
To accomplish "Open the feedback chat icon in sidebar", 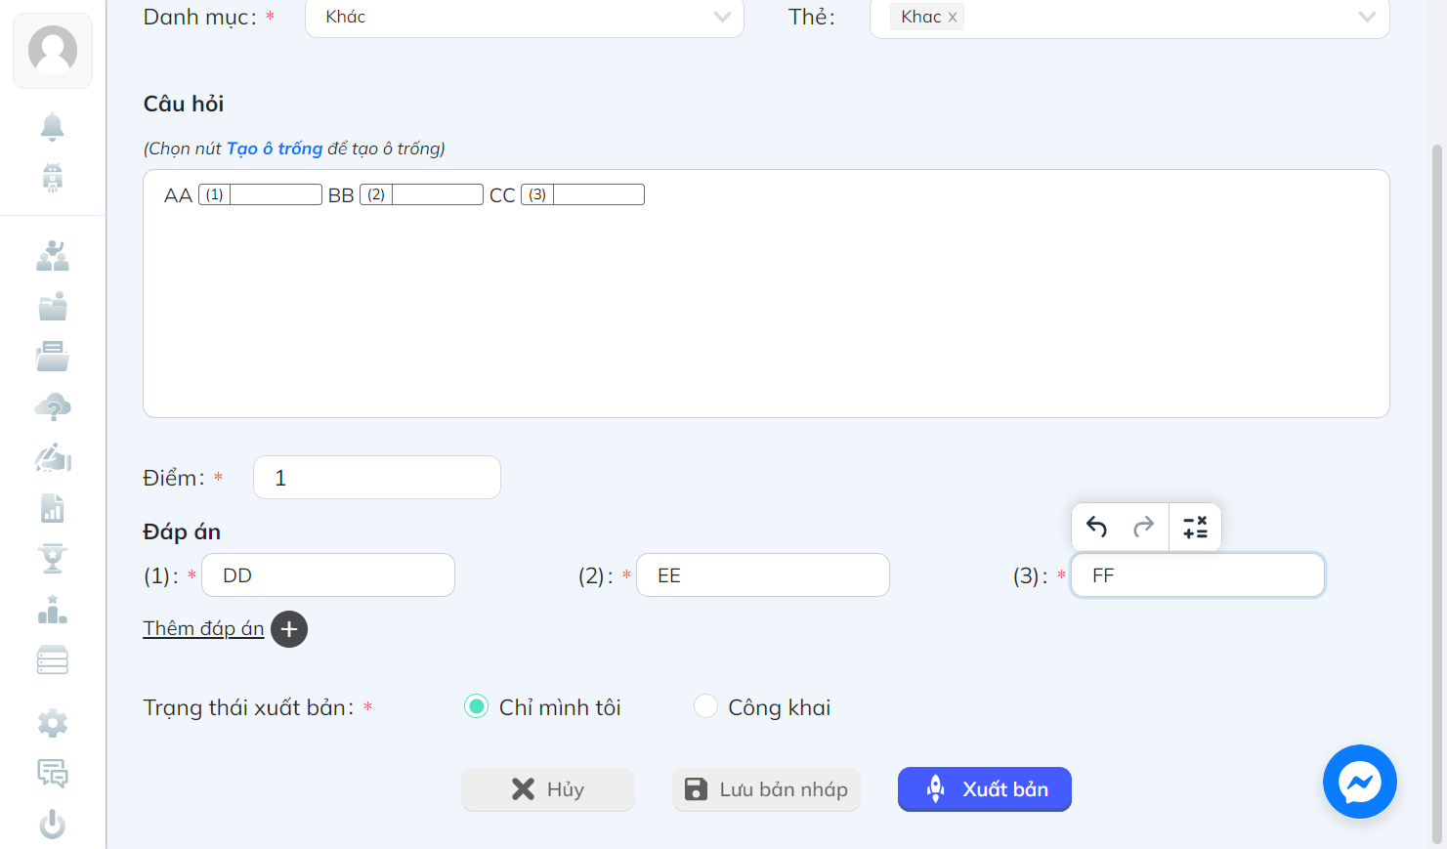I will [x=53, y=774].
